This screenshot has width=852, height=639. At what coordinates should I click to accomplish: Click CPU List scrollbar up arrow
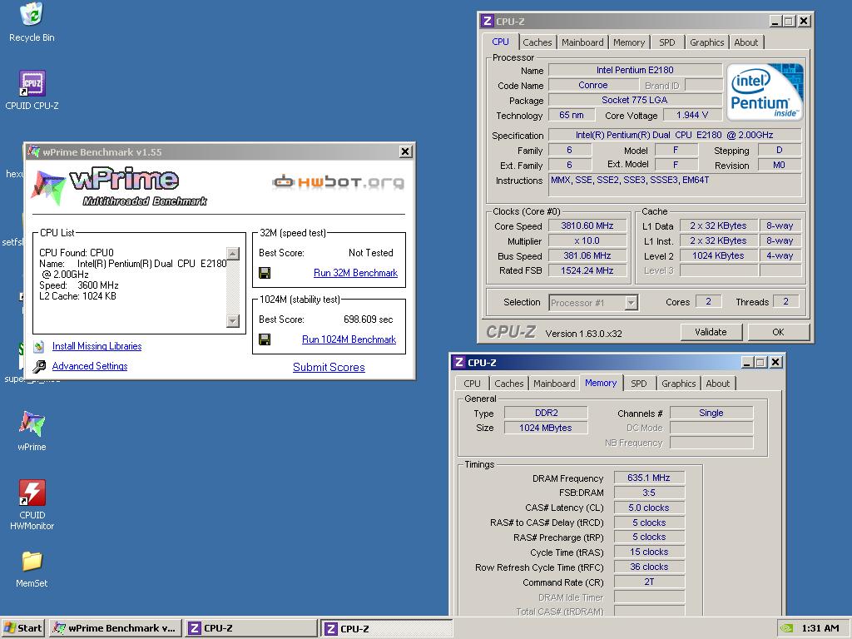[233, 253]
